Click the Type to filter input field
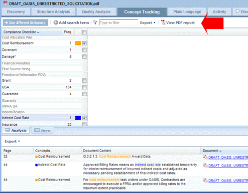This screenshot has height=193, width=248. (x=119, y=22)
